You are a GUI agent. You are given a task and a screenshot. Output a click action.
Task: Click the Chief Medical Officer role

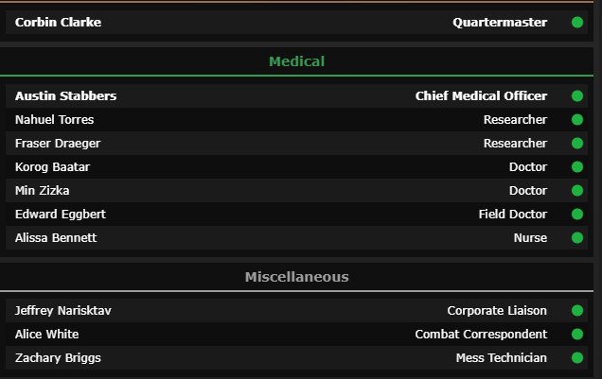481,96
